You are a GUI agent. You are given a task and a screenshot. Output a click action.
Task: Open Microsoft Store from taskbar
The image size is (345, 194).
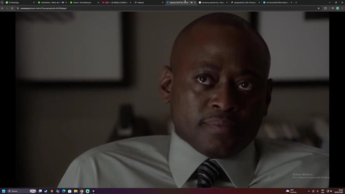pos(70,191)
